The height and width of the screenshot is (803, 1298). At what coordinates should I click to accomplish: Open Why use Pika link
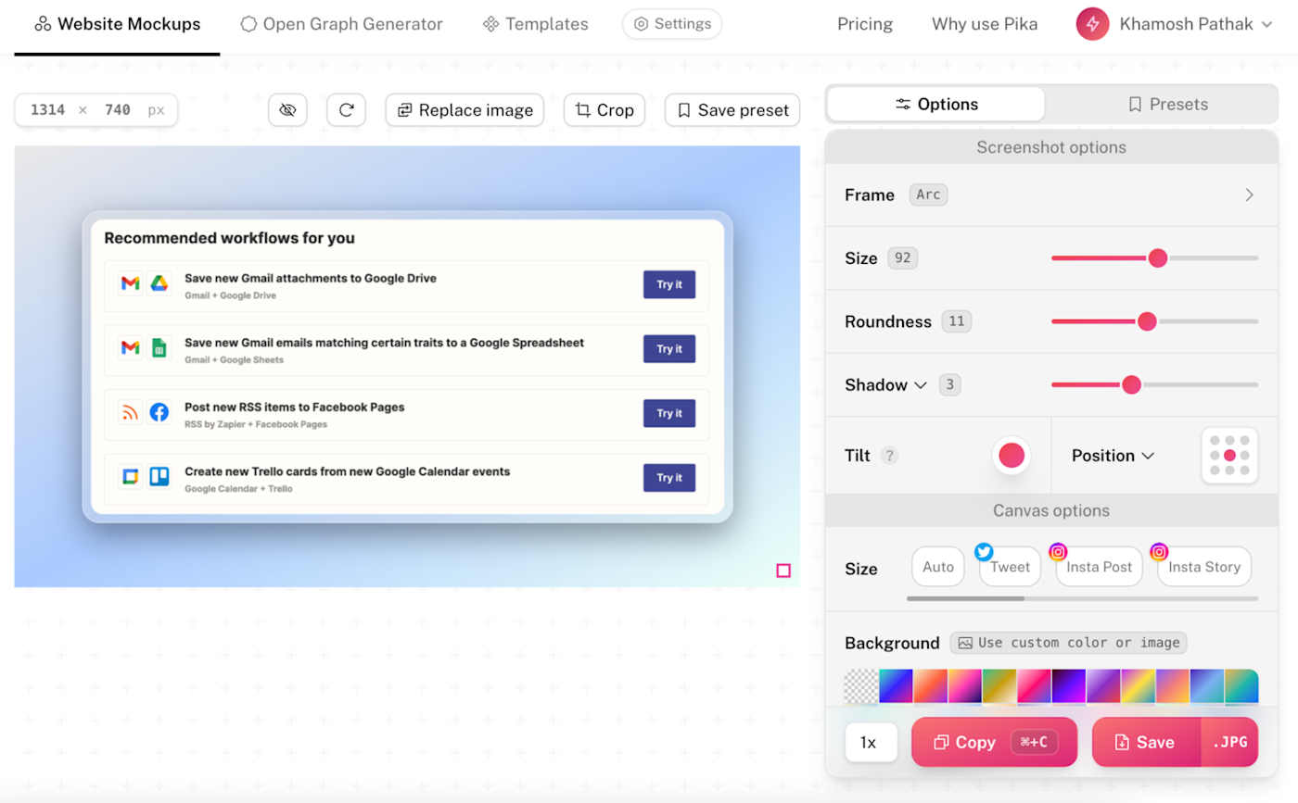pyautogui.click(x=985, y=24)
